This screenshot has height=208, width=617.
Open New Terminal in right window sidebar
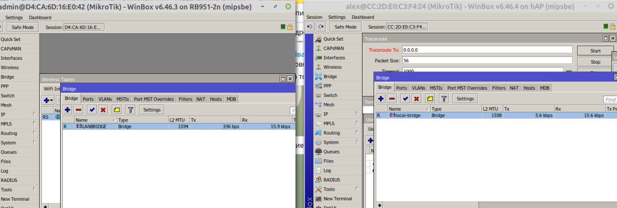click(x=338, y=199)
